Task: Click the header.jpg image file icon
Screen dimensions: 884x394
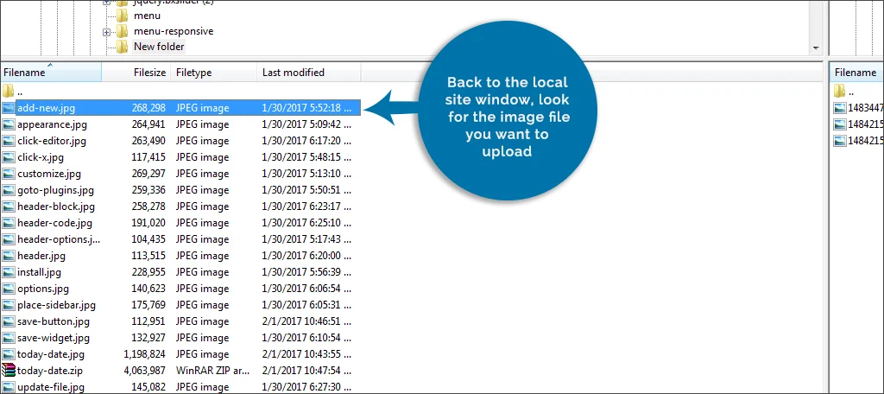Action: [9, 256]
